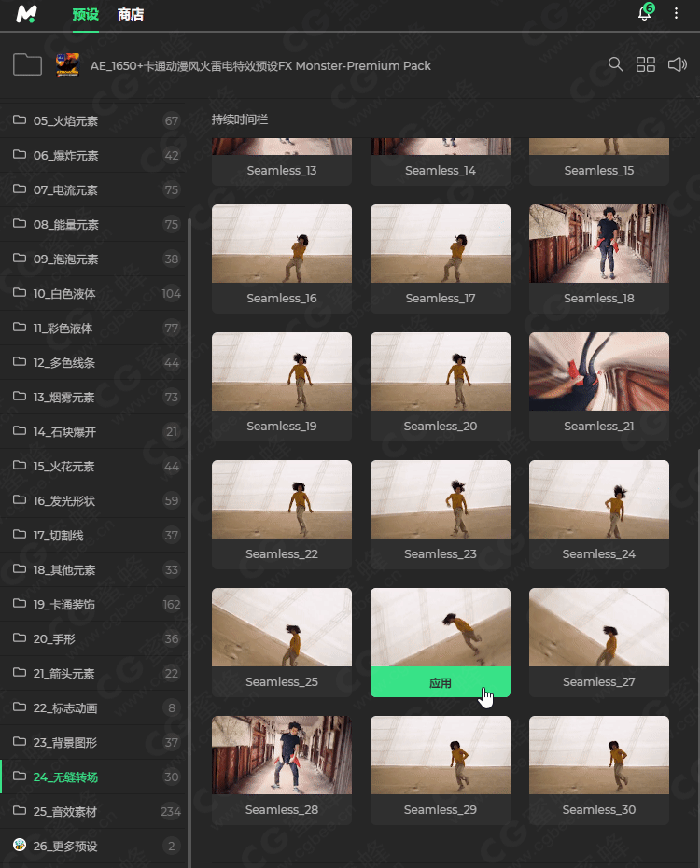The width and height of the screenshot is (700, 868).
Task: Click the pack title AE_1650+ text
Action: click(x=260, y=66)
